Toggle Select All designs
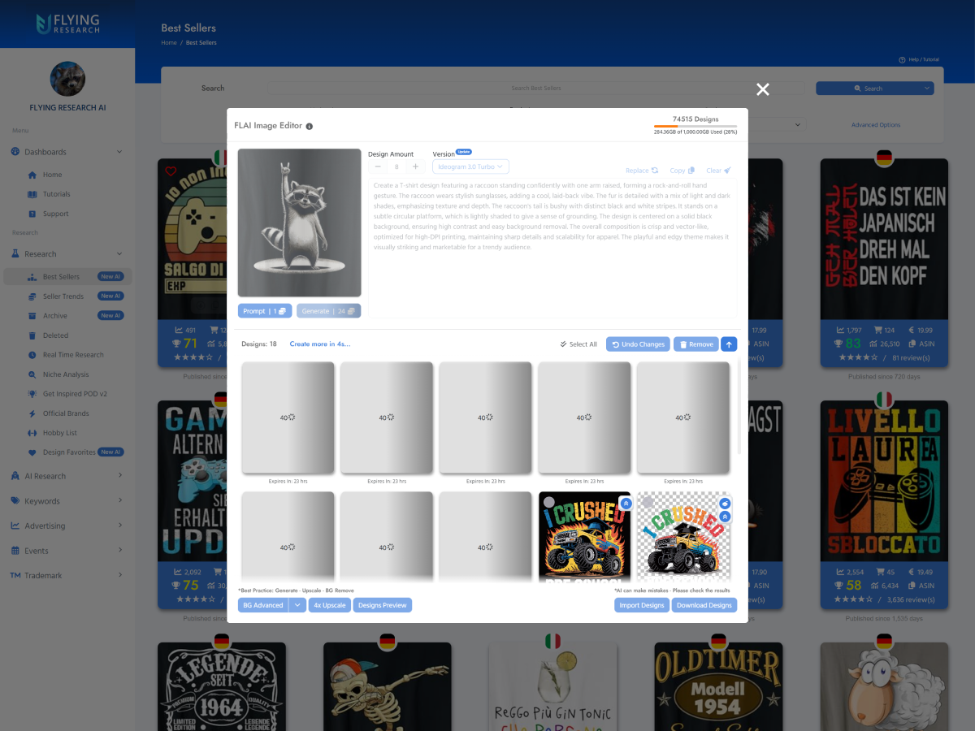 (x=578, y=344)
